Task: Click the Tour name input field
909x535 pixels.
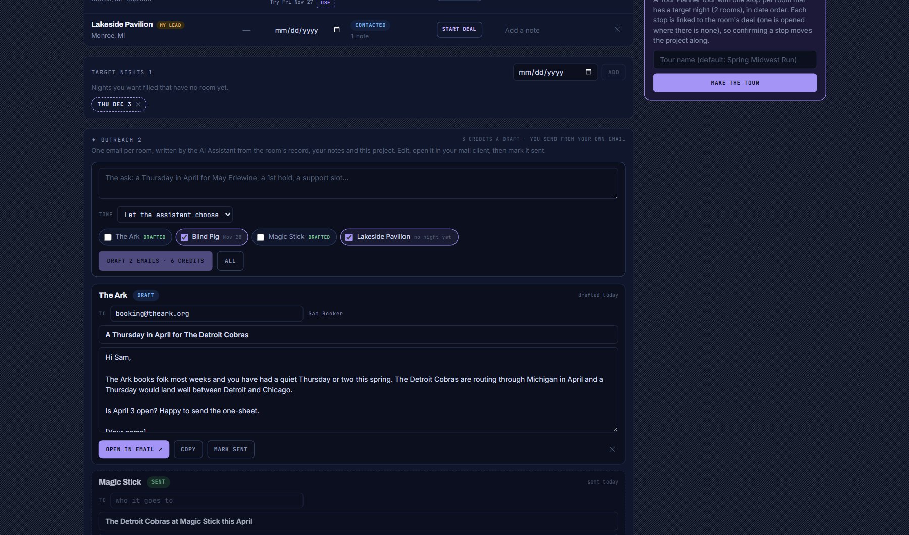Action: [x=735, y=60]
